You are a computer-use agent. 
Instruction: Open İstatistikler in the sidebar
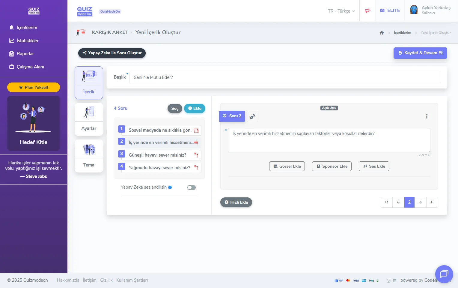coord(28,41)
